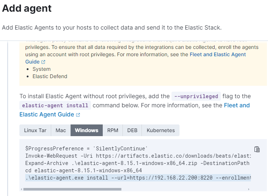This screenshot has height=196, width=268.
Task: Click the Invoke-WebRequest command line
Action: (138, 156)
